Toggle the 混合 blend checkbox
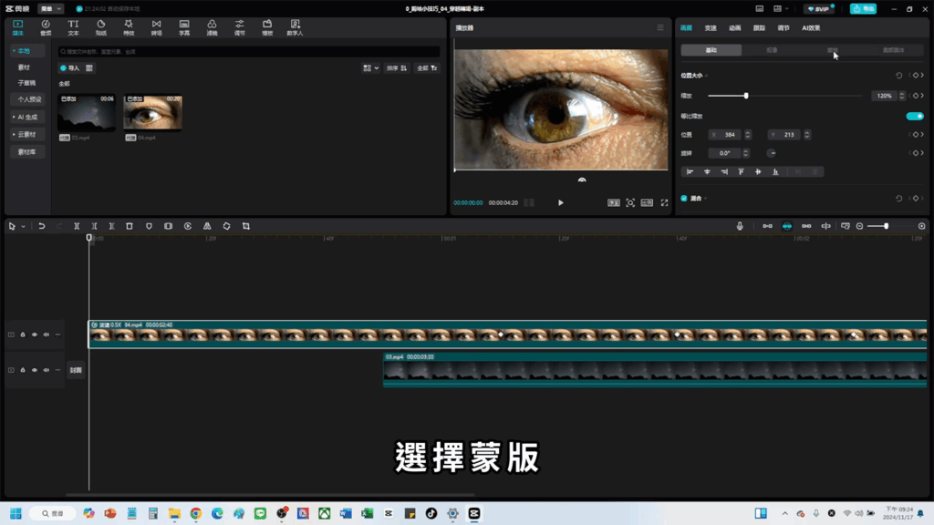Viewport: 934px width, 525px height. click(684, 198)
